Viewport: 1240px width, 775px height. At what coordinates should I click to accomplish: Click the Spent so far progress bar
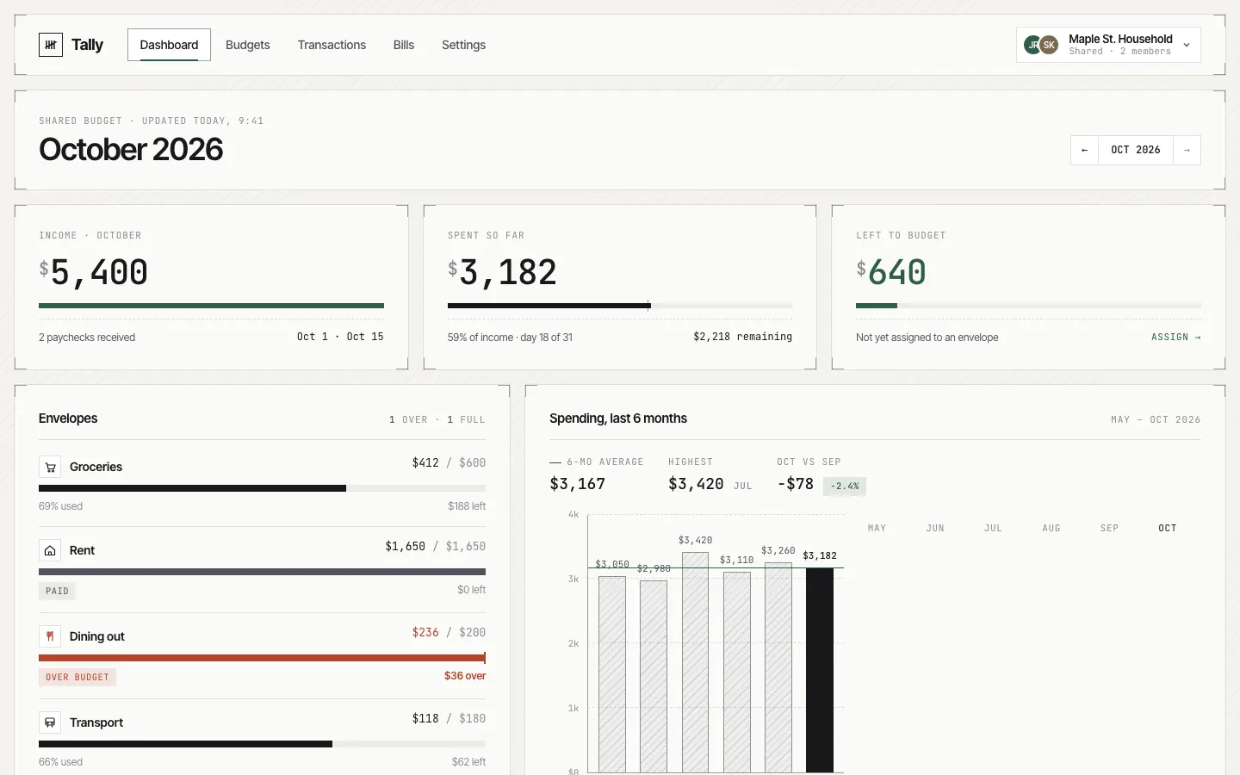tap(620, 306)
